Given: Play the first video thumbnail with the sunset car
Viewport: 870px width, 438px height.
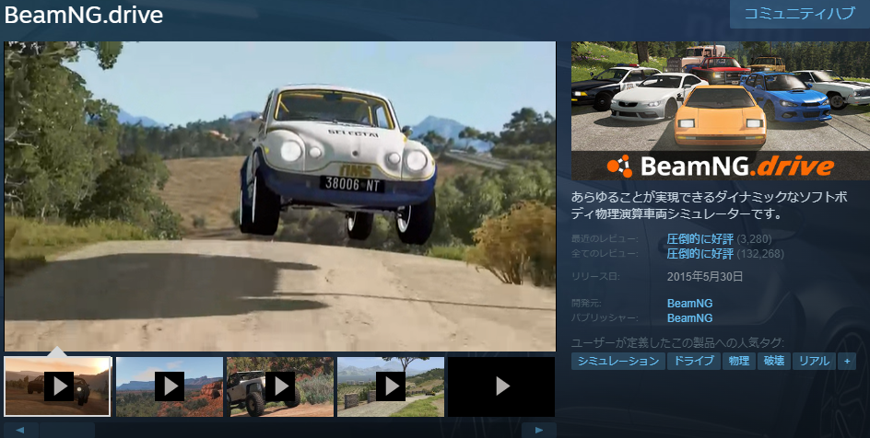Looking at the screenshot, I should point(58,386).
